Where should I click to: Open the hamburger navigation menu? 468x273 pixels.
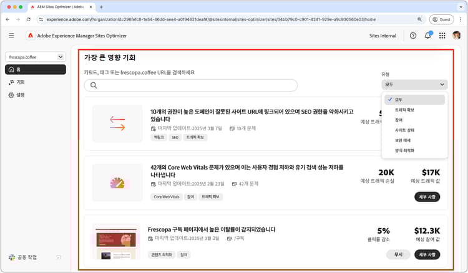pyautogui.click(x=11, y=36)
